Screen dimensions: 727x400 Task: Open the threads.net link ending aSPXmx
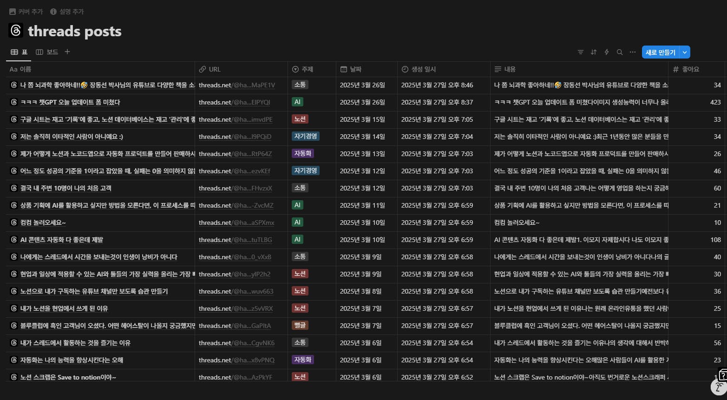(x=236, y=223)
